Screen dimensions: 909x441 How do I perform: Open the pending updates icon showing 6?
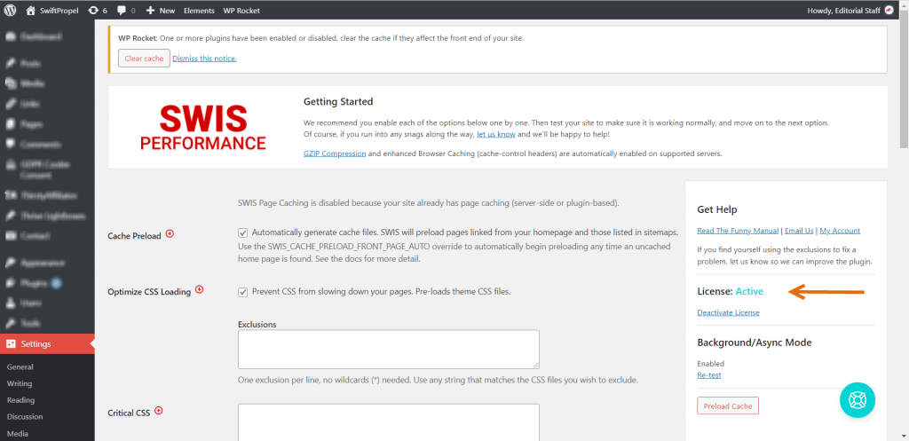[x=93, y=11]
